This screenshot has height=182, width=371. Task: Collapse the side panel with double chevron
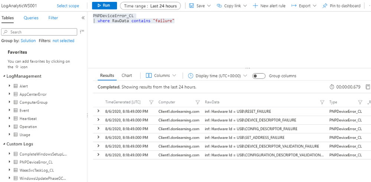pos(83,18)
